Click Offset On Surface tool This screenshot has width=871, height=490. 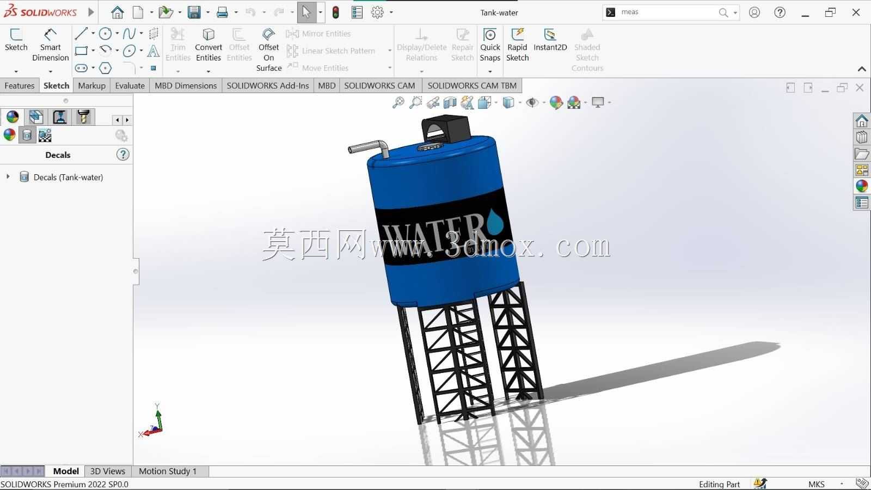click(x=269, y=50)
